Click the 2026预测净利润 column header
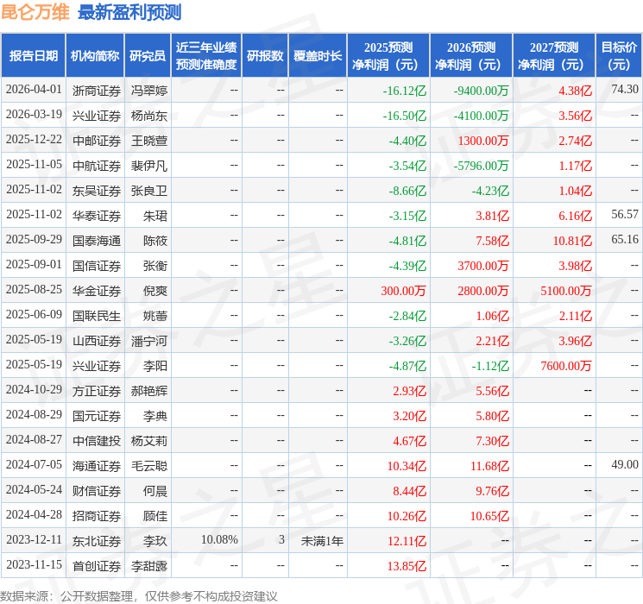This screenshot has height=604, width=643. (471, 55)
